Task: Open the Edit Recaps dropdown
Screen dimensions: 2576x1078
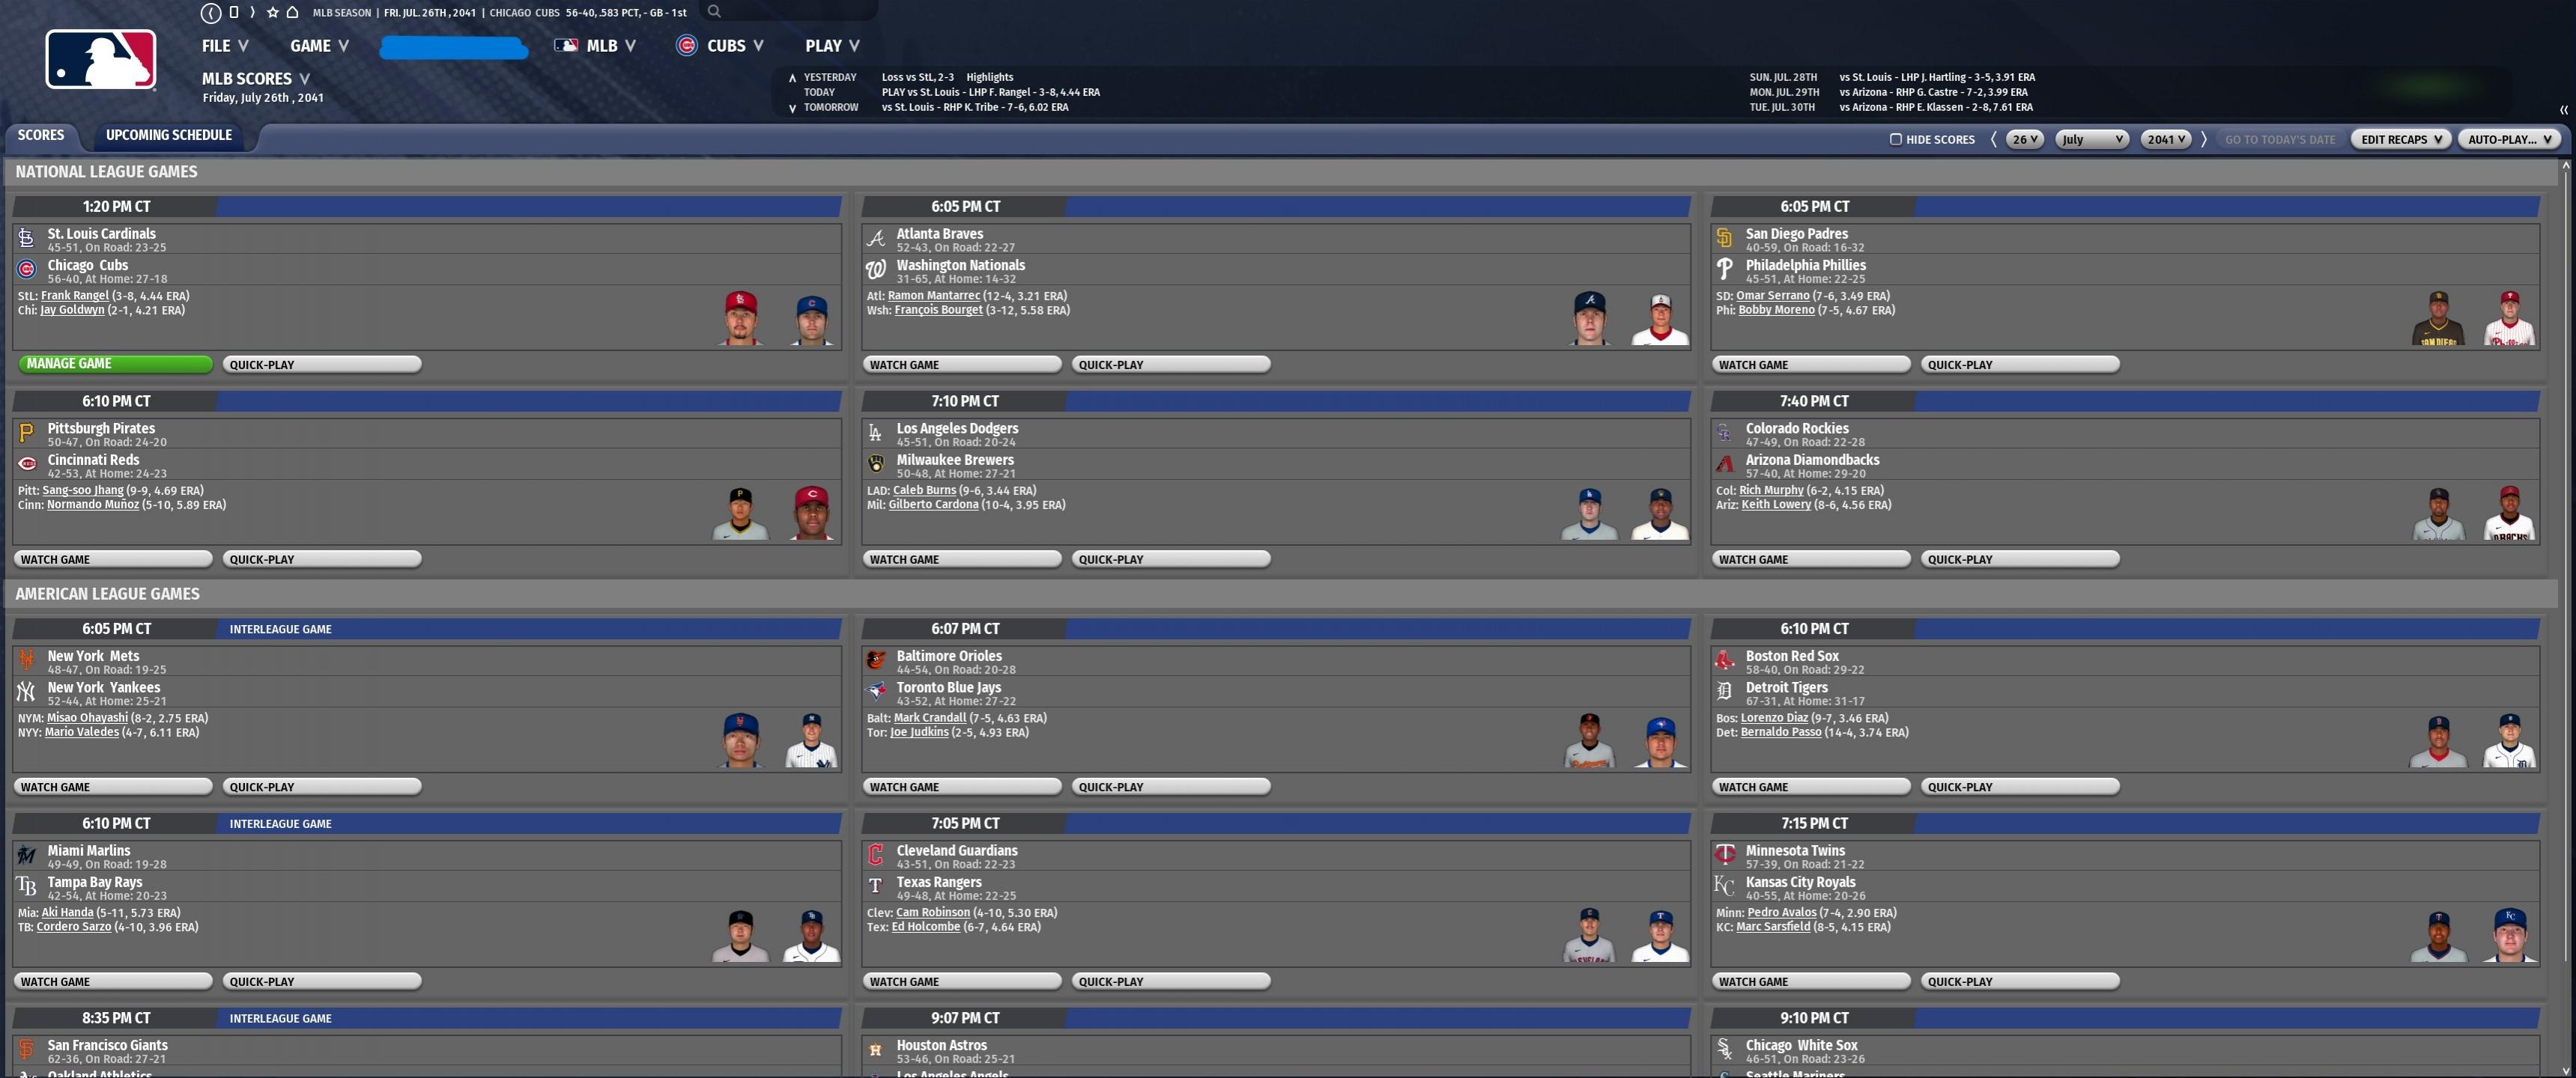Action: [2400, 139]
